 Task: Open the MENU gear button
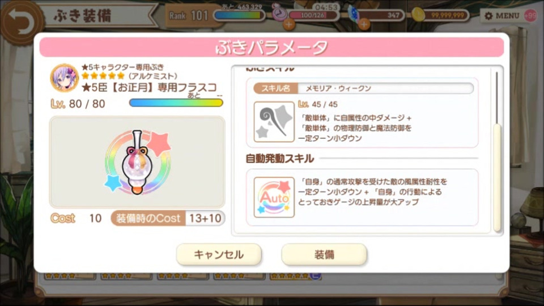pyautogui.click(x=502, y=16)
